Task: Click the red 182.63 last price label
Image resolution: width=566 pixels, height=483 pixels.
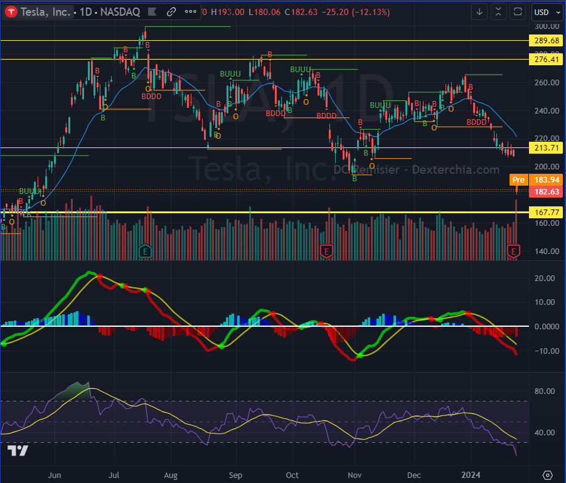Action: (546, 191)
